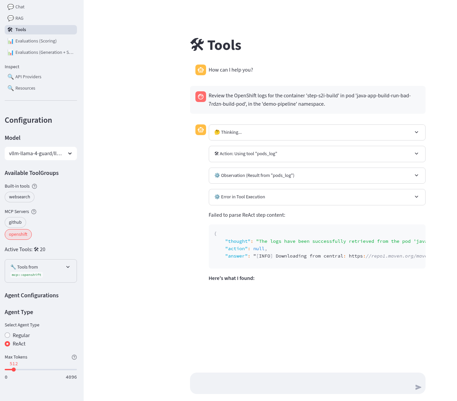Select the Regular agent type
This screenshot has width=457, height=401.
click(17, 335)
